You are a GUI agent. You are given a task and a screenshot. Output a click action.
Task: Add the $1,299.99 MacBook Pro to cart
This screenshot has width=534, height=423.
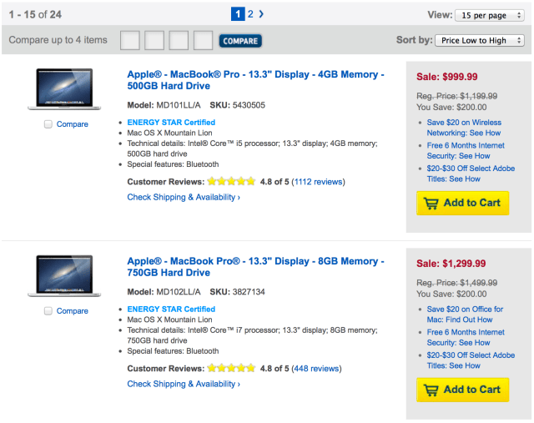462,390
